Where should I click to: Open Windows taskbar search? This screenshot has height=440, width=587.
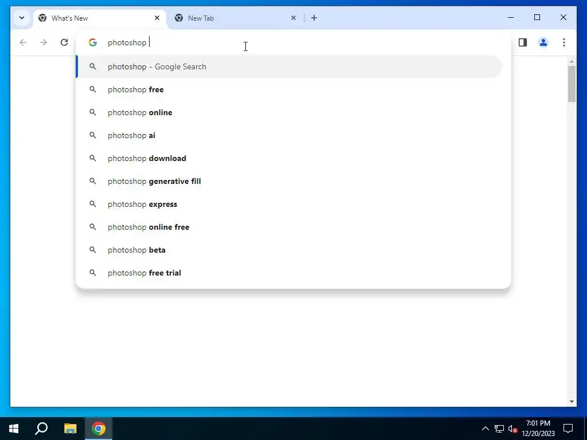[41, 429]
